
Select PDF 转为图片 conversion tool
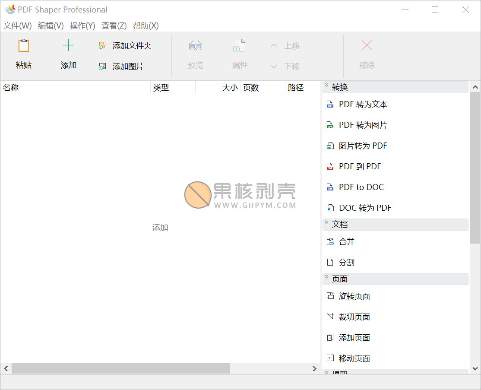363,125
